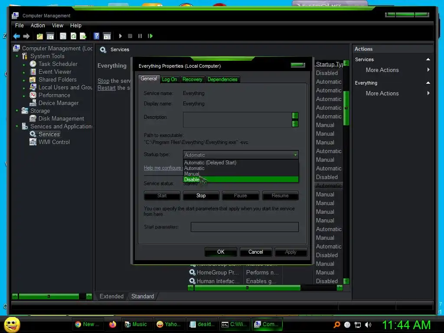
Task: Select Device Manager in the tree
Action: pyautogui.click(x=59, y=103)
